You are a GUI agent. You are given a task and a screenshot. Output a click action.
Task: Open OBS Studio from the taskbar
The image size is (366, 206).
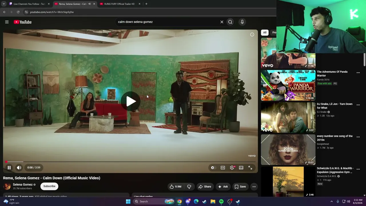point(230,201)
